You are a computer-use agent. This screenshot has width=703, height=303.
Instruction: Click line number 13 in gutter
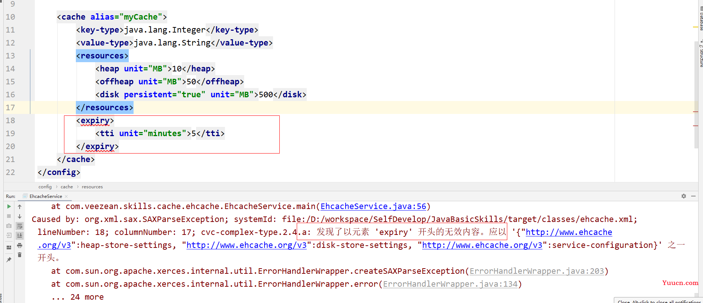click(x=10, y=56)
